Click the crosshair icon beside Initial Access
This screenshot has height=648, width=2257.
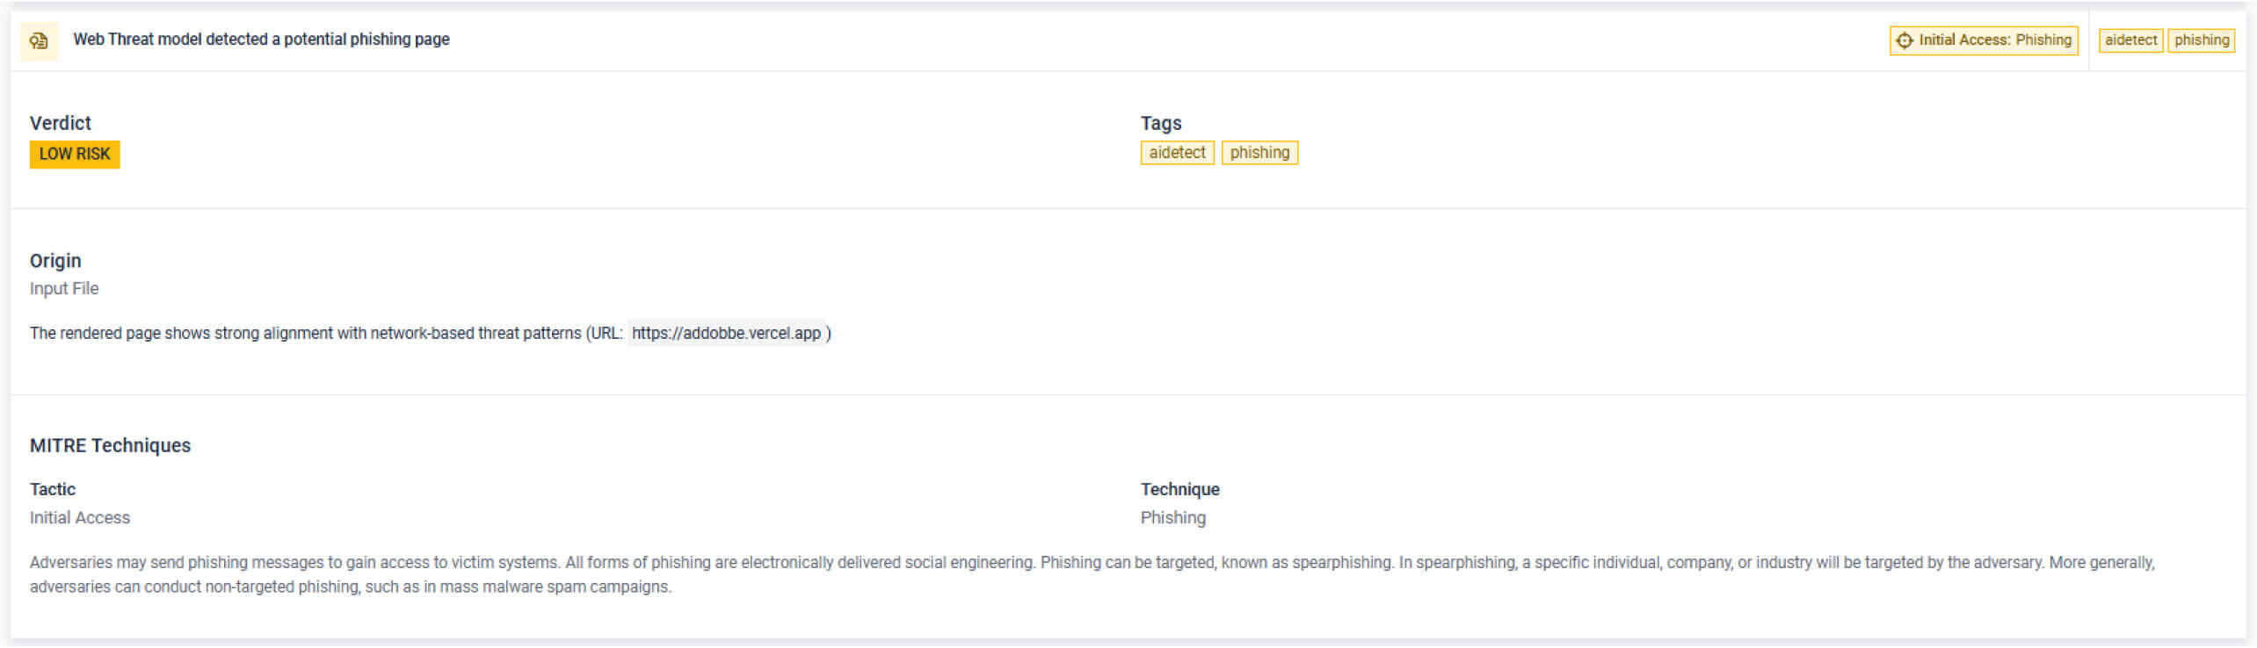(1904, 40)
